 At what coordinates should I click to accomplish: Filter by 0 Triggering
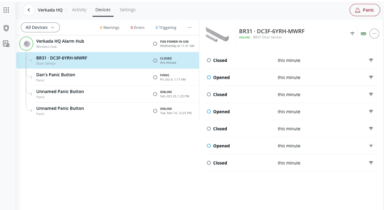[166, 28]
